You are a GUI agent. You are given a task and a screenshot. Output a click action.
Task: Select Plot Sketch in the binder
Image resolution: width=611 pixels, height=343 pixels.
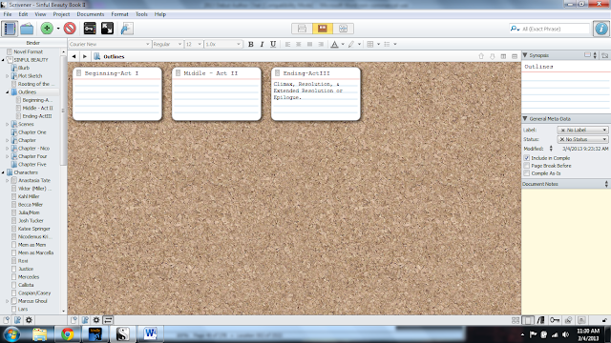pyautogui.click(x=30, y=76)
